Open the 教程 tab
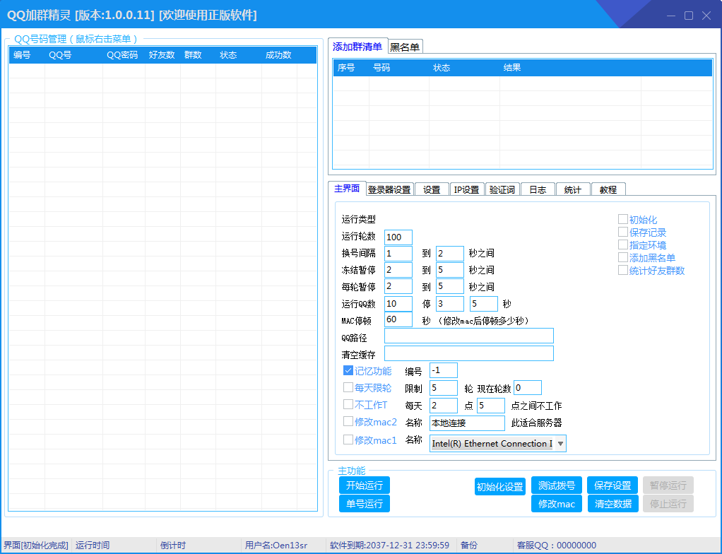Viewport: 722px width, 554px height. (608, 189)
